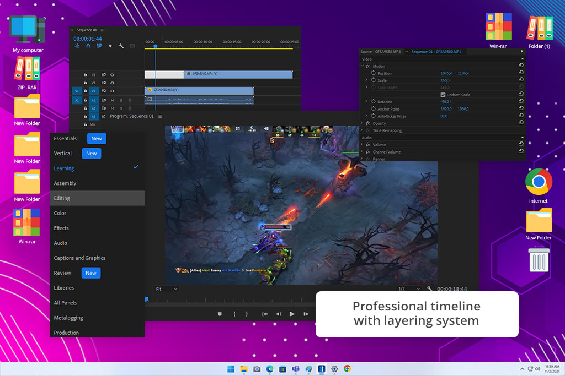Switch to Sequence 01 - 0F3A9580.MP4 tab
Image resolution: width=565 pixels, height=376 pixels.
pyautogui.click(x=436, y=52)
